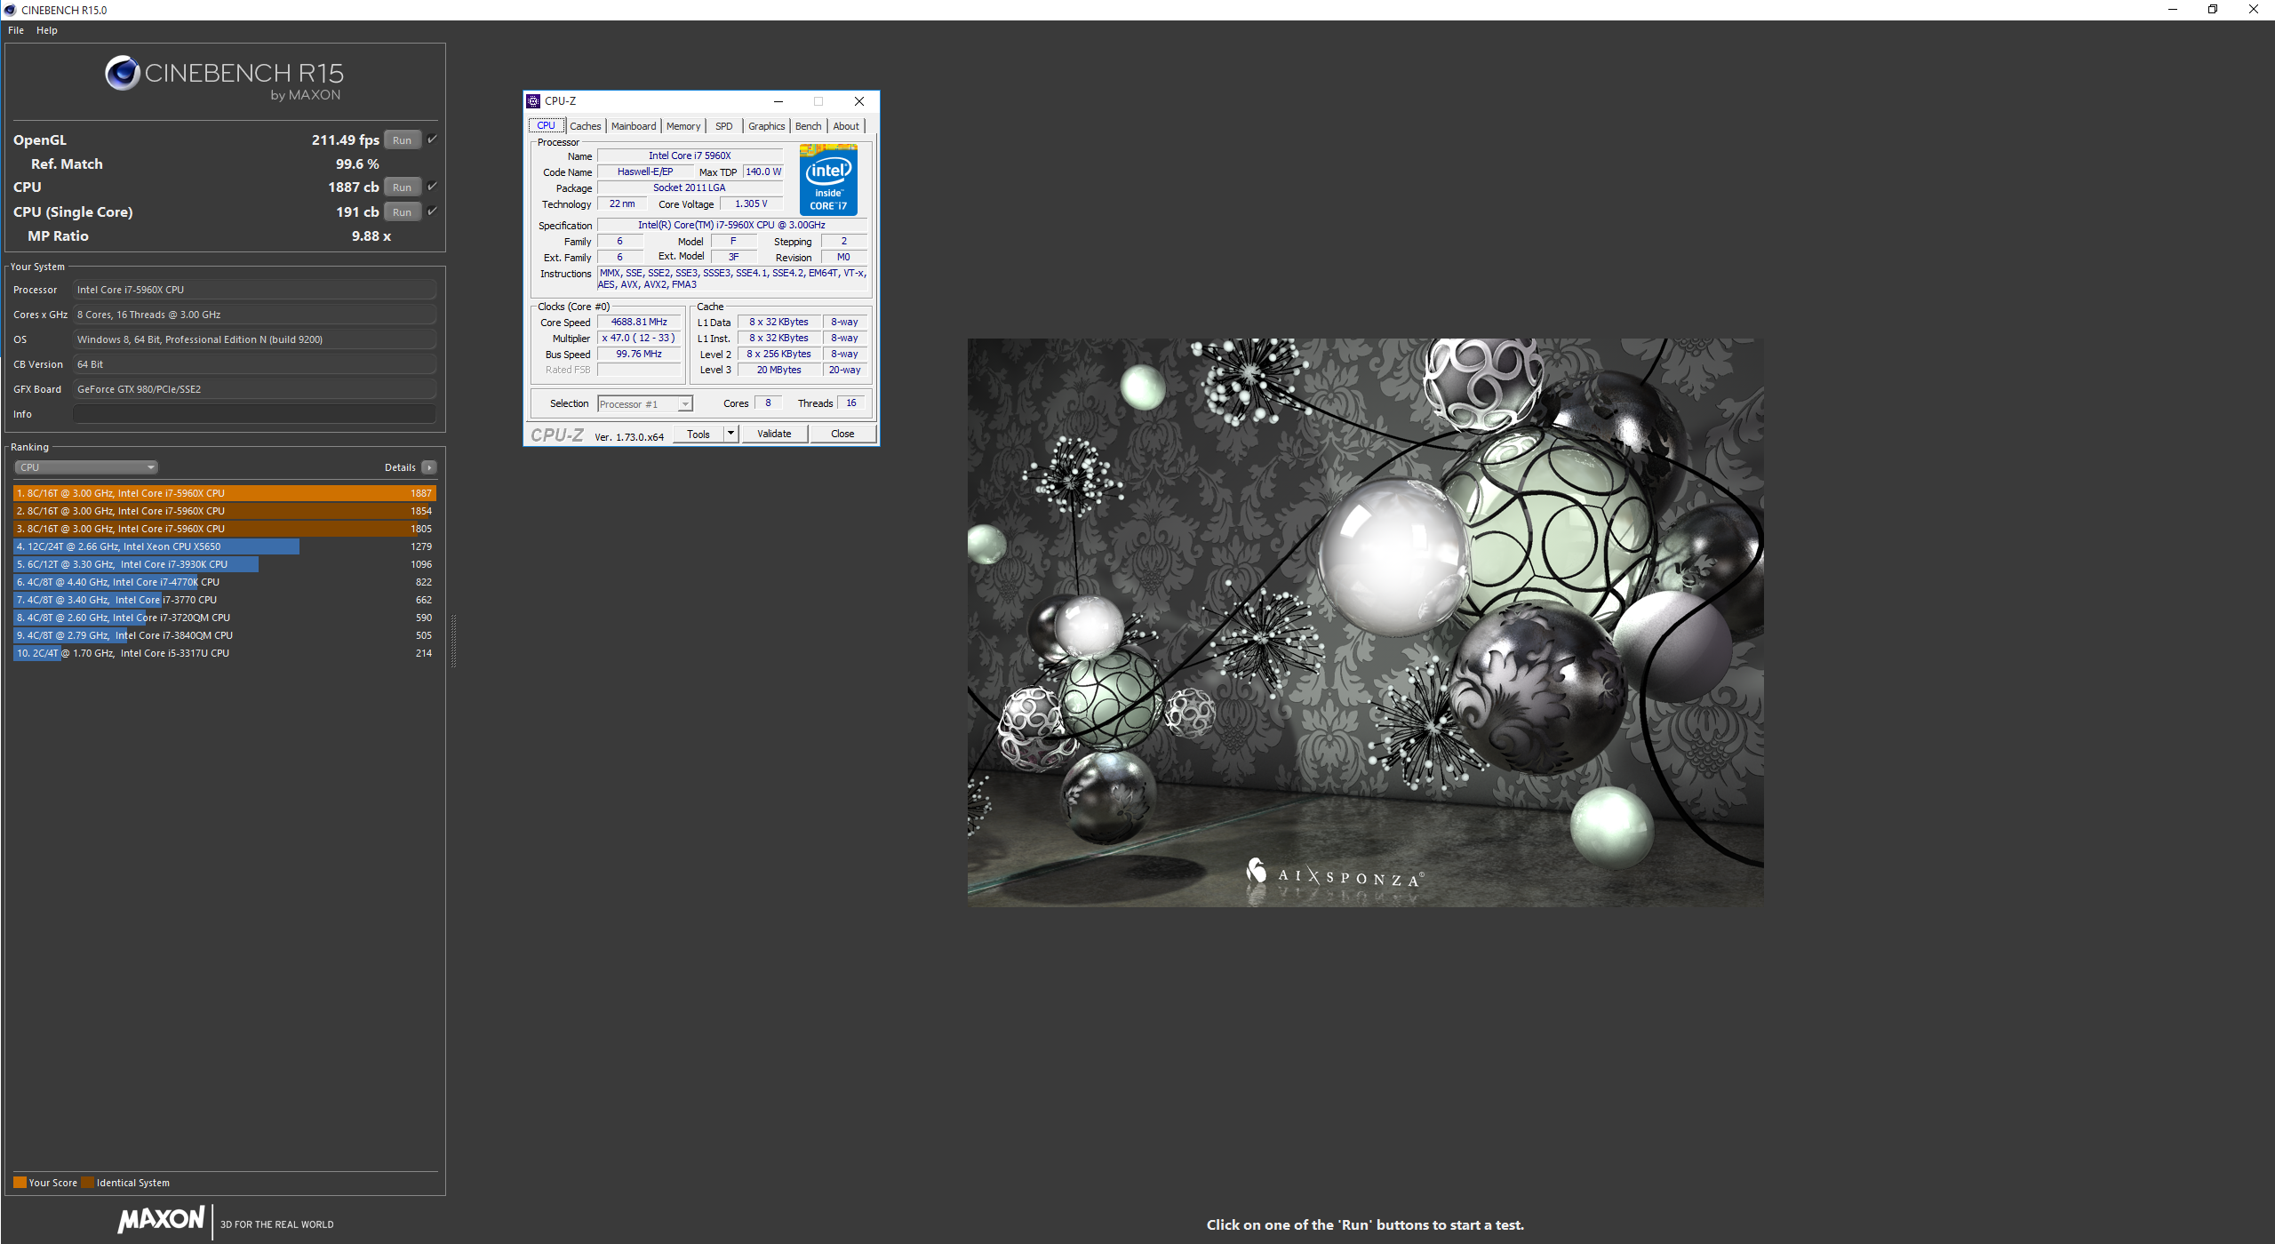Select ranking entry with score 1854
The width and height of the screenshot is (2275, 1244).
(224, 511)
